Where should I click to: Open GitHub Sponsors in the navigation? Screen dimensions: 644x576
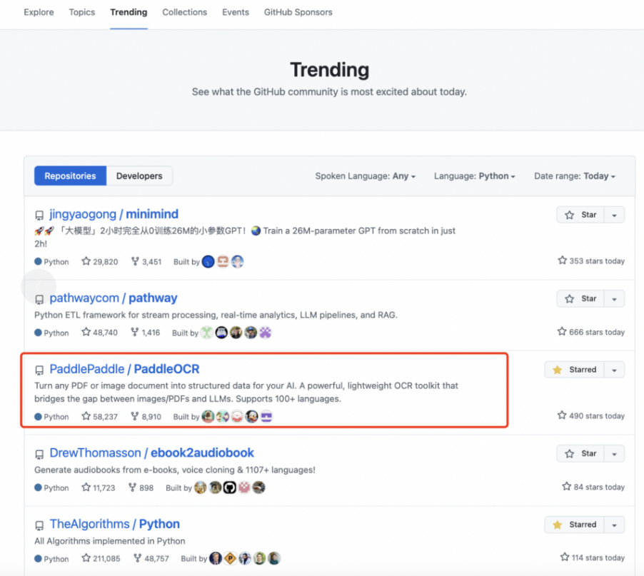pos(298,12)
